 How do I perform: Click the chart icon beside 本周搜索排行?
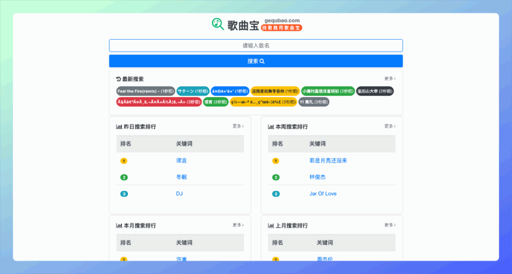tap(271, 126)
